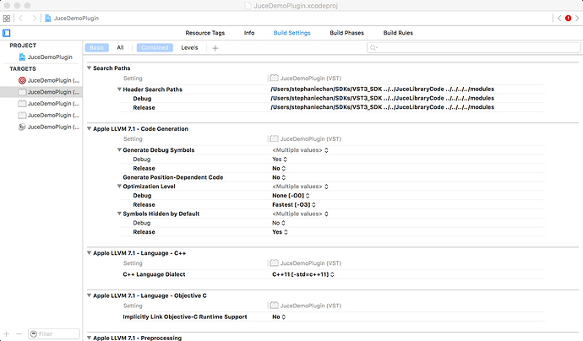Add a build setting with plus button
This screenshot has width=583, height=341.
(x=215, y=48)
